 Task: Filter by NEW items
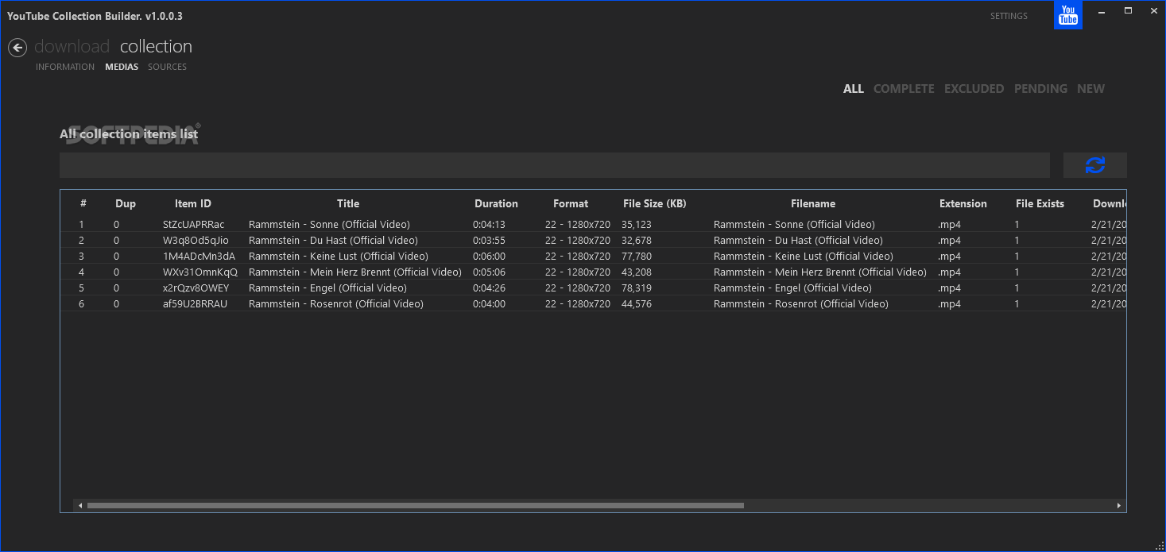click(x=1090, y=89)
